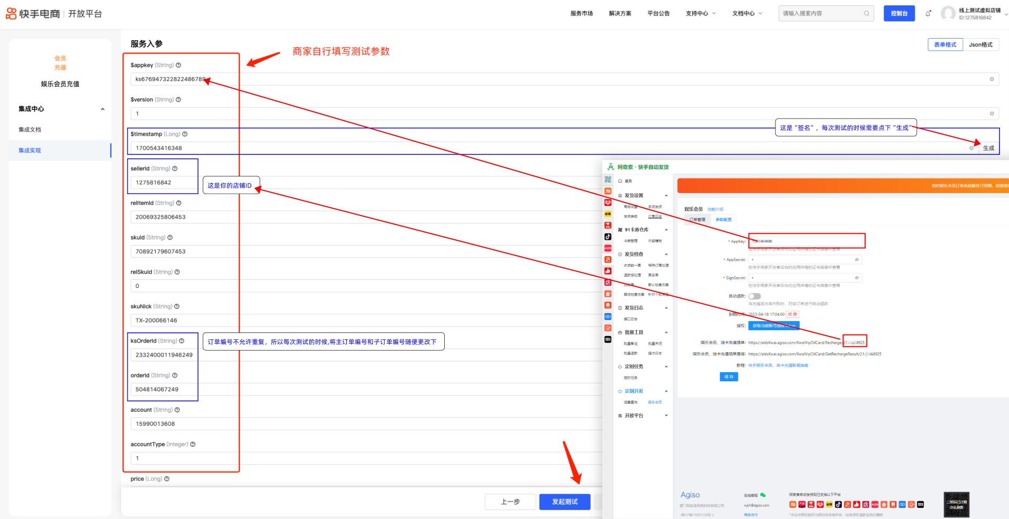Click help icon next to $timestamp
1009x519 pixels.
[185, 134]
